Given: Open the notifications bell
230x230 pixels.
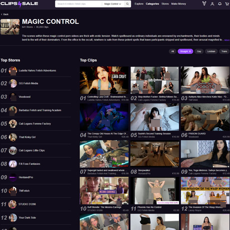Looking at the screenshot, I should pos(220,4).
